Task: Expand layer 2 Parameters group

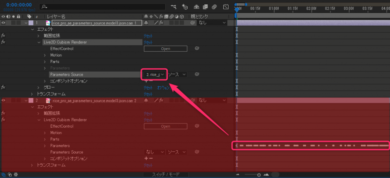Action: click(x=45, y=146)
